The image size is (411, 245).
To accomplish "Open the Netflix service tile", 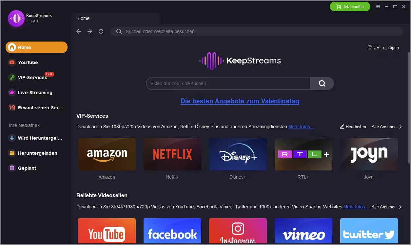I will pos(172,154).
